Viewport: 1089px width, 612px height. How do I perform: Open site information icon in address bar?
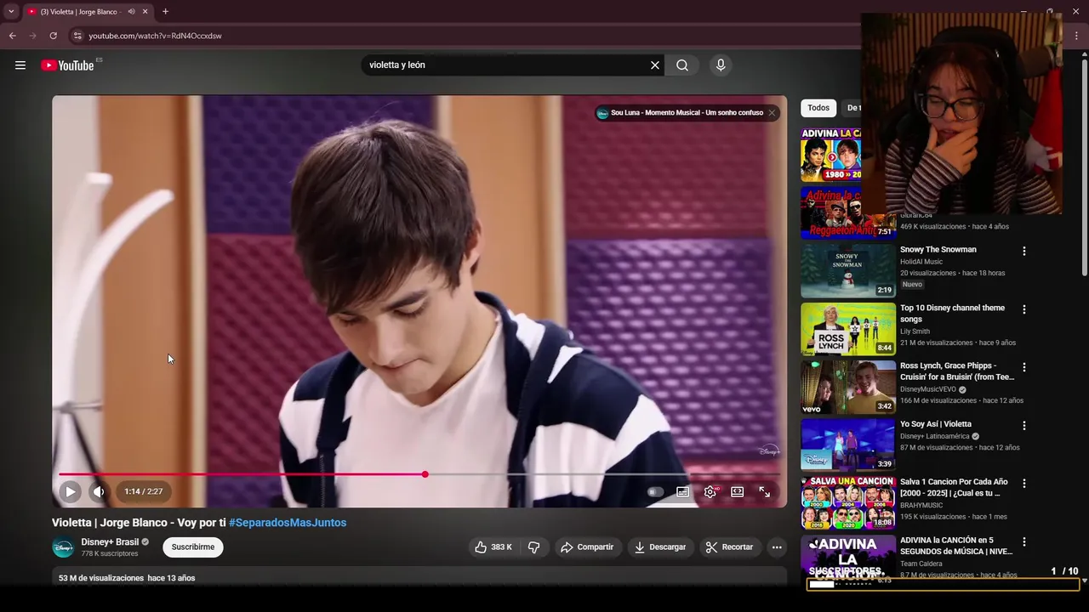[77, 36]
